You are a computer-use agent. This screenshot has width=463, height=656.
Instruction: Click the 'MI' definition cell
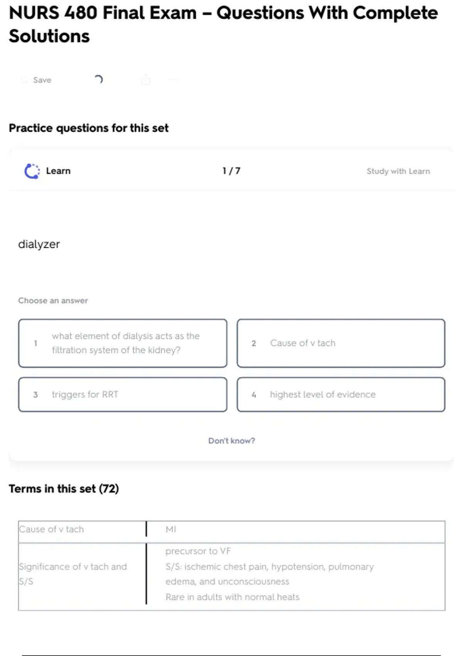(x=171, y=529)
